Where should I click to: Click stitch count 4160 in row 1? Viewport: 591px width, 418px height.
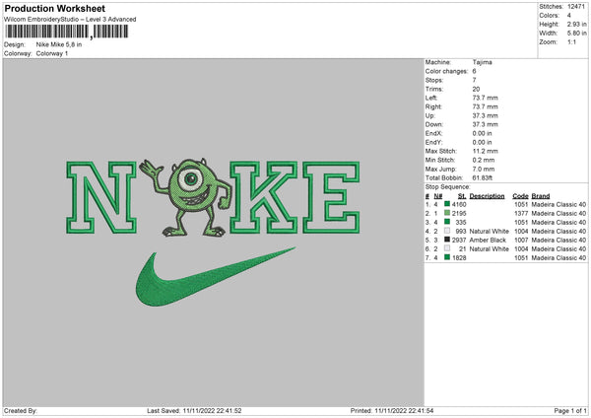coord(459,204)
